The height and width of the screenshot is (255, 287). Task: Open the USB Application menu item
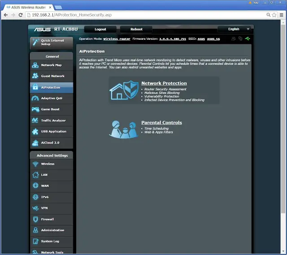[x=52, y=132]
